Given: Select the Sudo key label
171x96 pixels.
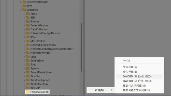Looking at the screenshot, I should (x=33, y=65).
